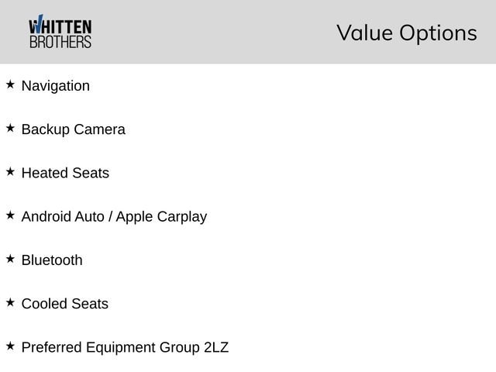Select the Bluetooth option text
The width and height of the screenshot is (496, 372).
click(52, 260)
